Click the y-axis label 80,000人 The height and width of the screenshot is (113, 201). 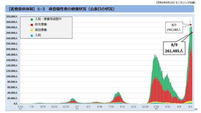(12, 82)
